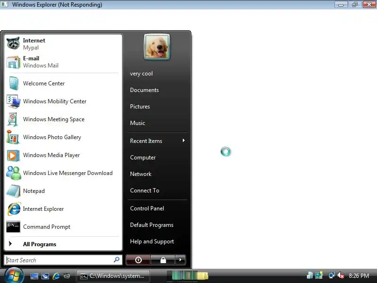Click C:\Windows\system taskbar button

pos(113,276)
